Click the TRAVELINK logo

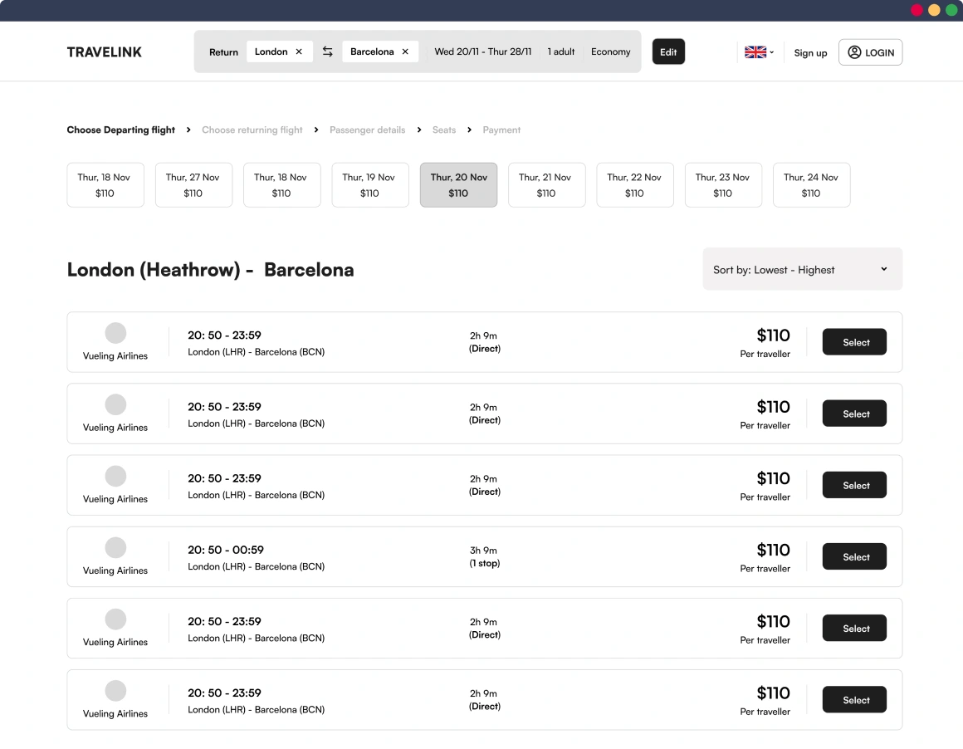click(x=105, y=52)
